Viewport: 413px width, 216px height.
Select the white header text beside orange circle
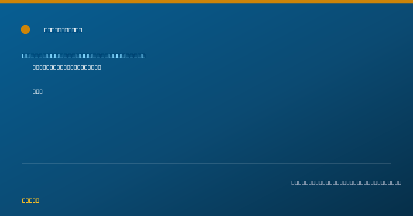click(x=63, y=30)
